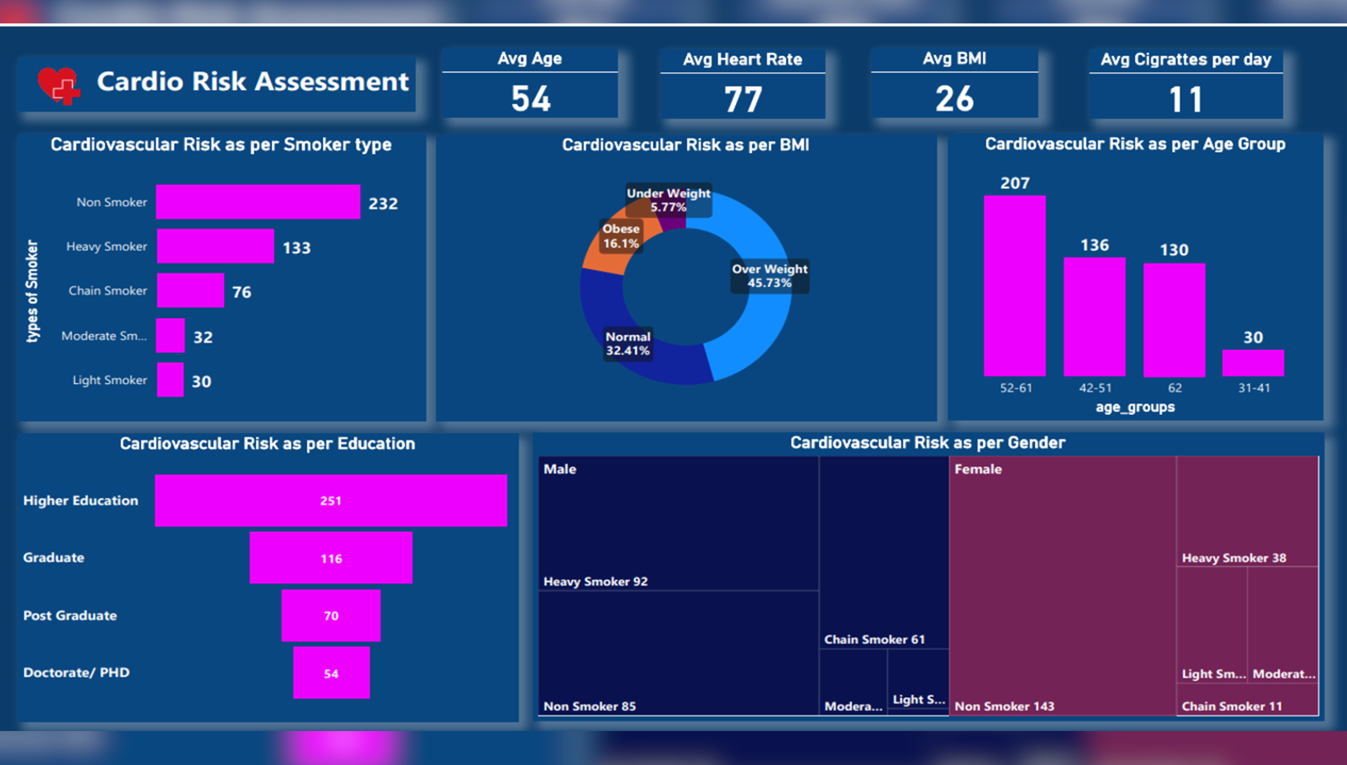Click the Avg BMI card value 26

(x=954, y=98)
